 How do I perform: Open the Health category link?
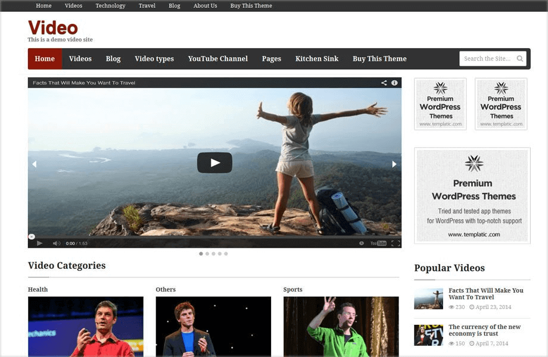38,289
